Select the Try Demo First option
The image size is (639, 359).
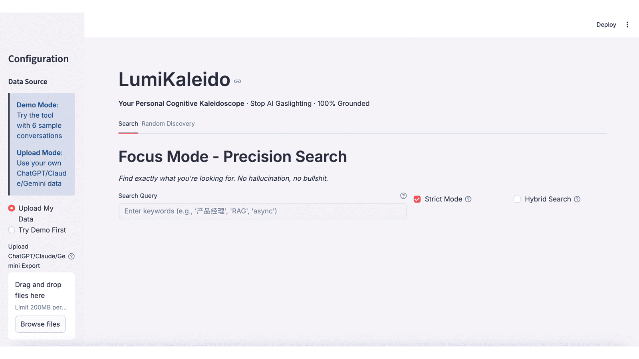[12, 230]
